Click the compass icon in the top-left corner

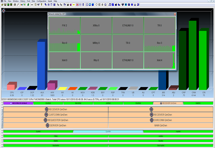4,11
